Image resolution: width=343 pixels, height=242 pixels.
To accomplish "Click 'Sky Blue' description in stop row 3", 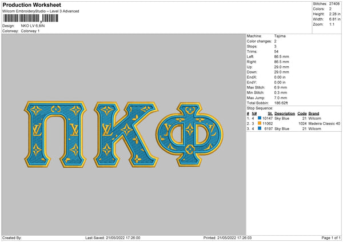I will coord(282,129).
